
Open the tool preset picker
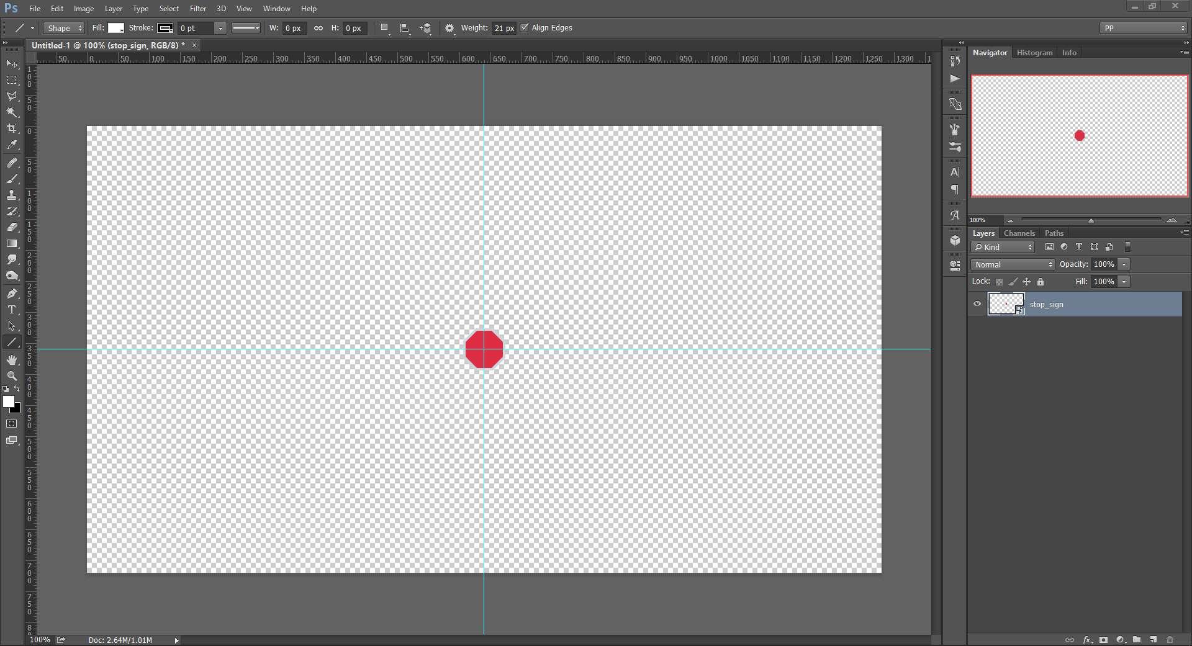click(x=24, y=28)
